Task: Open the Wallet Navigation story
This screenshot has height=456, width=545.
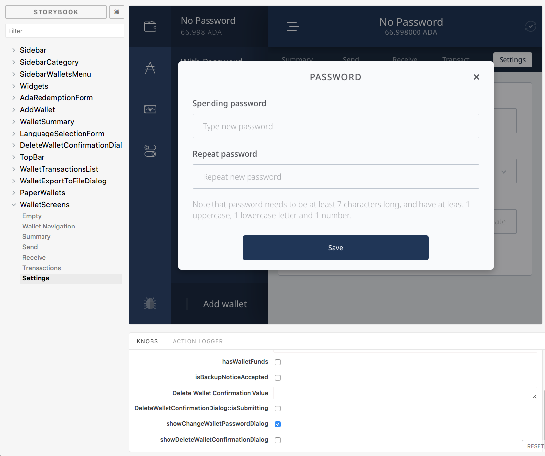Action: pos(48,226)
